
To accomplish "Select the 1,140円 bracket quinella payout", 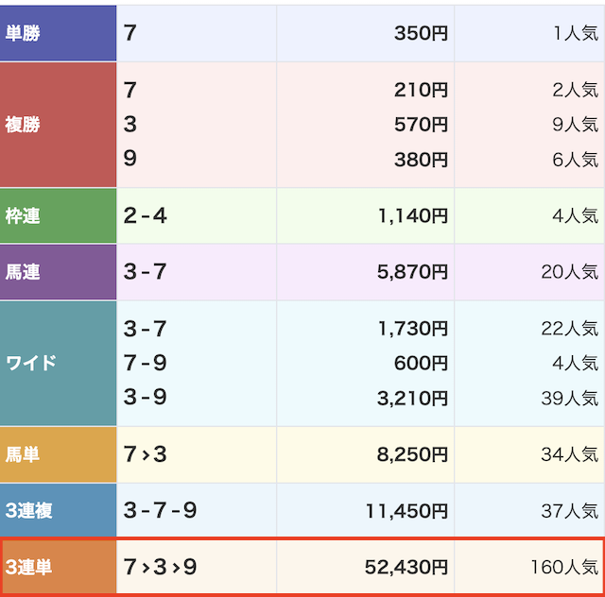I will (x=413, y=215).
